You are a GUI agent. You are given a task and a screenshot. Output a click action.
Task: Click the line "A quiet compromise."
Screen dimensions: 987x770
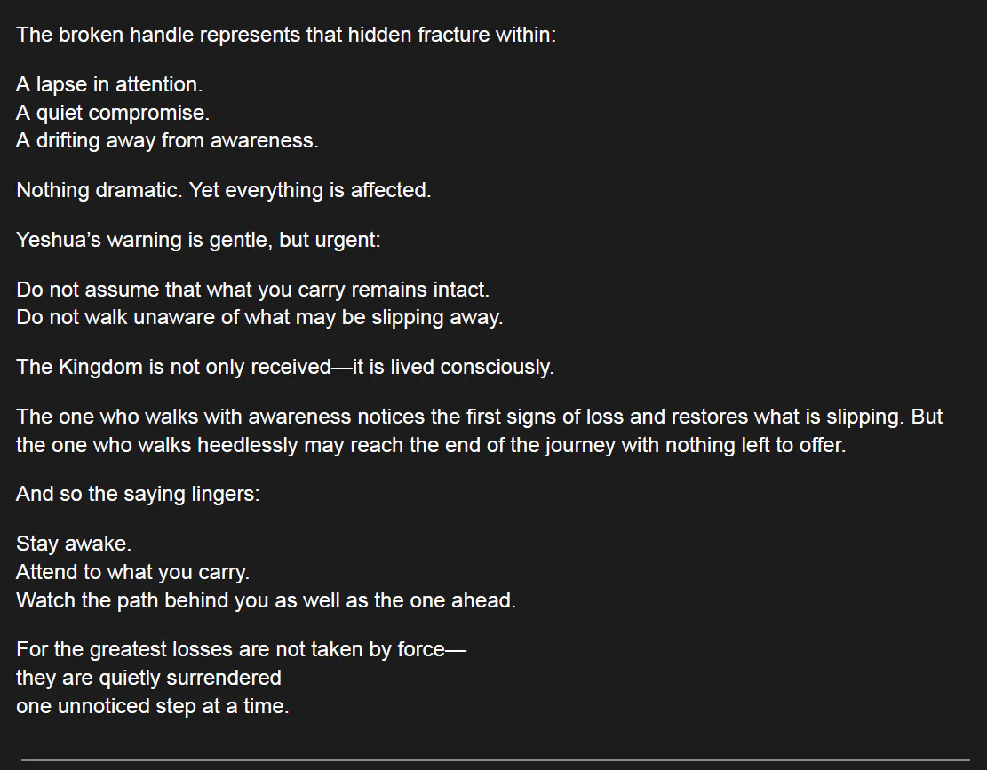(x=113, y=114)
